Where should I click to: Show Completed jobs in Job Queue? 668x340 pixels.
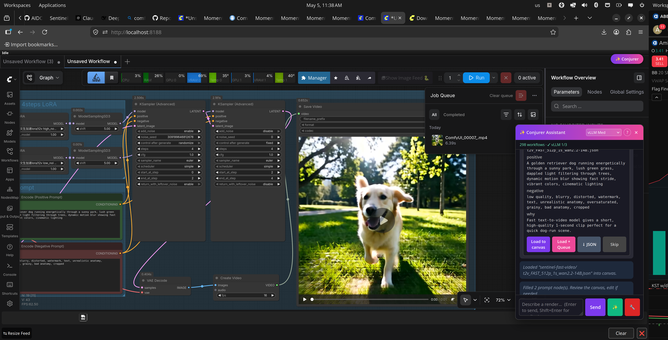[x=454, y=115]
